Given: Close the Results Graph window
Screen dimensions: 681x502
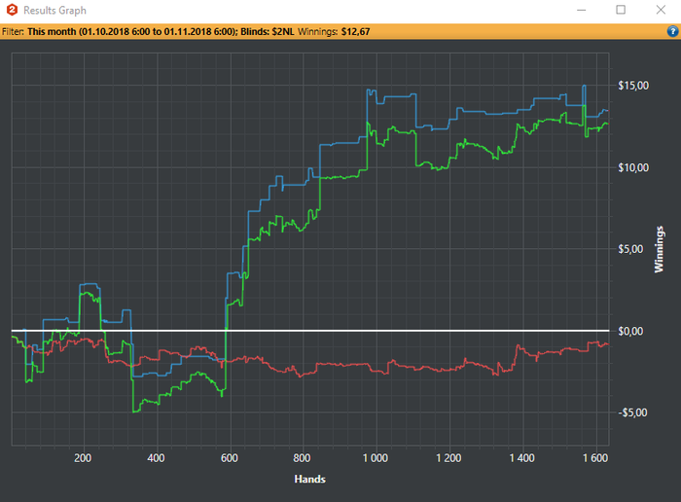Looking at the screenshot, I should pos(661,10).
